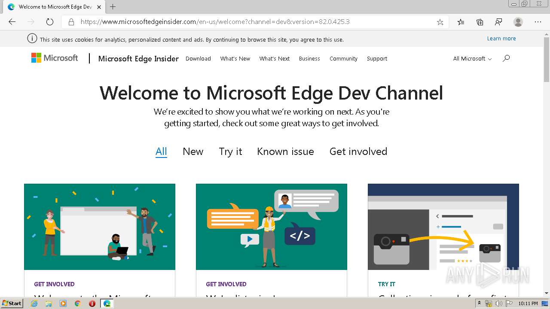Select the New filter tab
Screen dimensions: 550x309
coord(193,151)
